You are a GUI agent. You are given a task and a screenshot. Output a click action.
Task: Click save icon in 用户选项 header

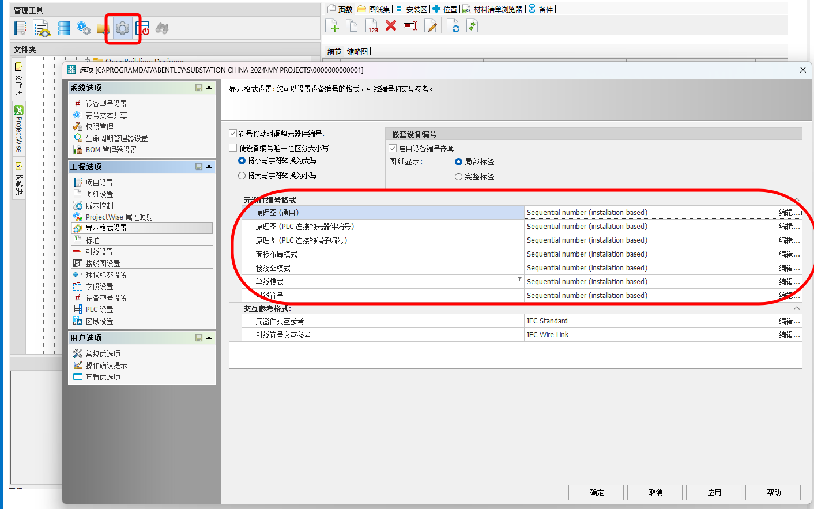(199, 338)
